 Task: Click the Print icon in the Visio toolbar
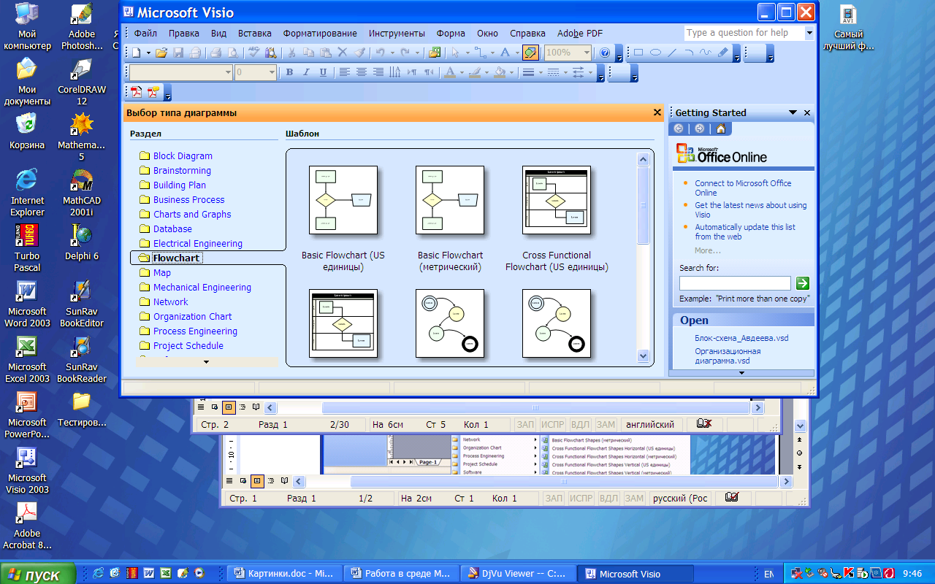click(215, 53)
